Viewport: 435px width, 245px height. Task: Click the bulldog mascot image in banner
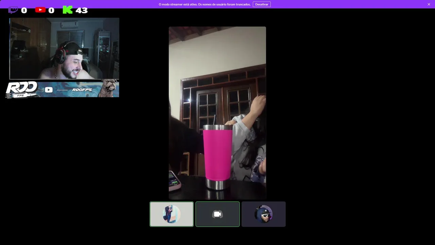pos(108,88)
